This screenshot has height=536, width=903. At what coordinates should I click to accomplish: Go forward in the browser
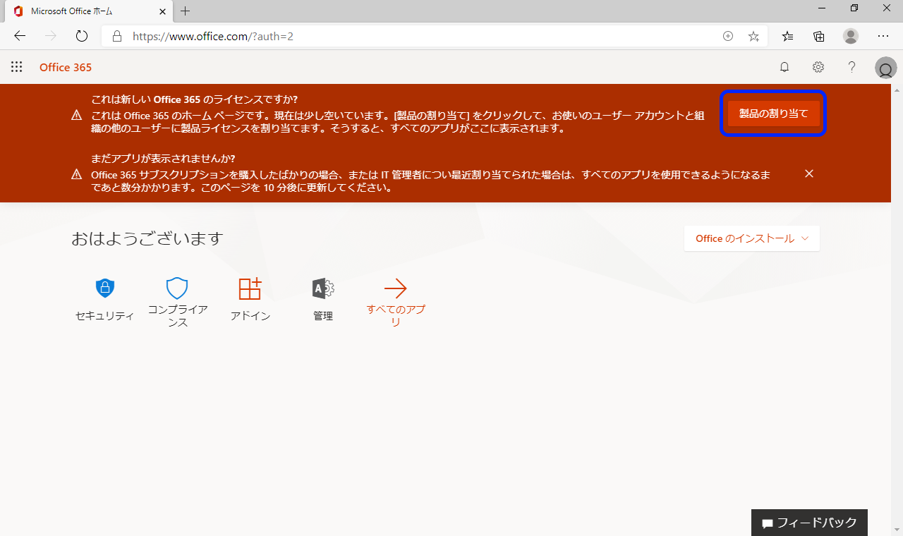[51, 36]
